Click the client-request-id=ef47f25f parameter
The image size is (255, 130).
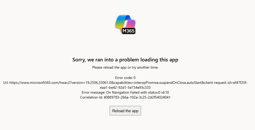point(226,83)
